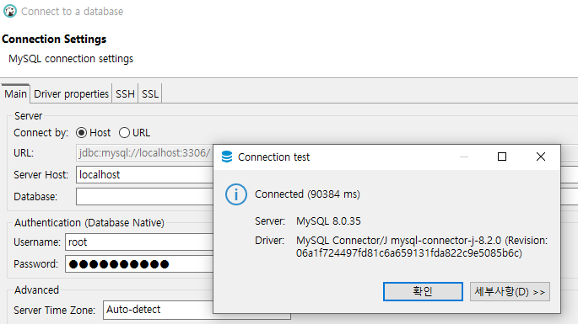
Task: Click the Advanced group label
Action: (36, 290)
